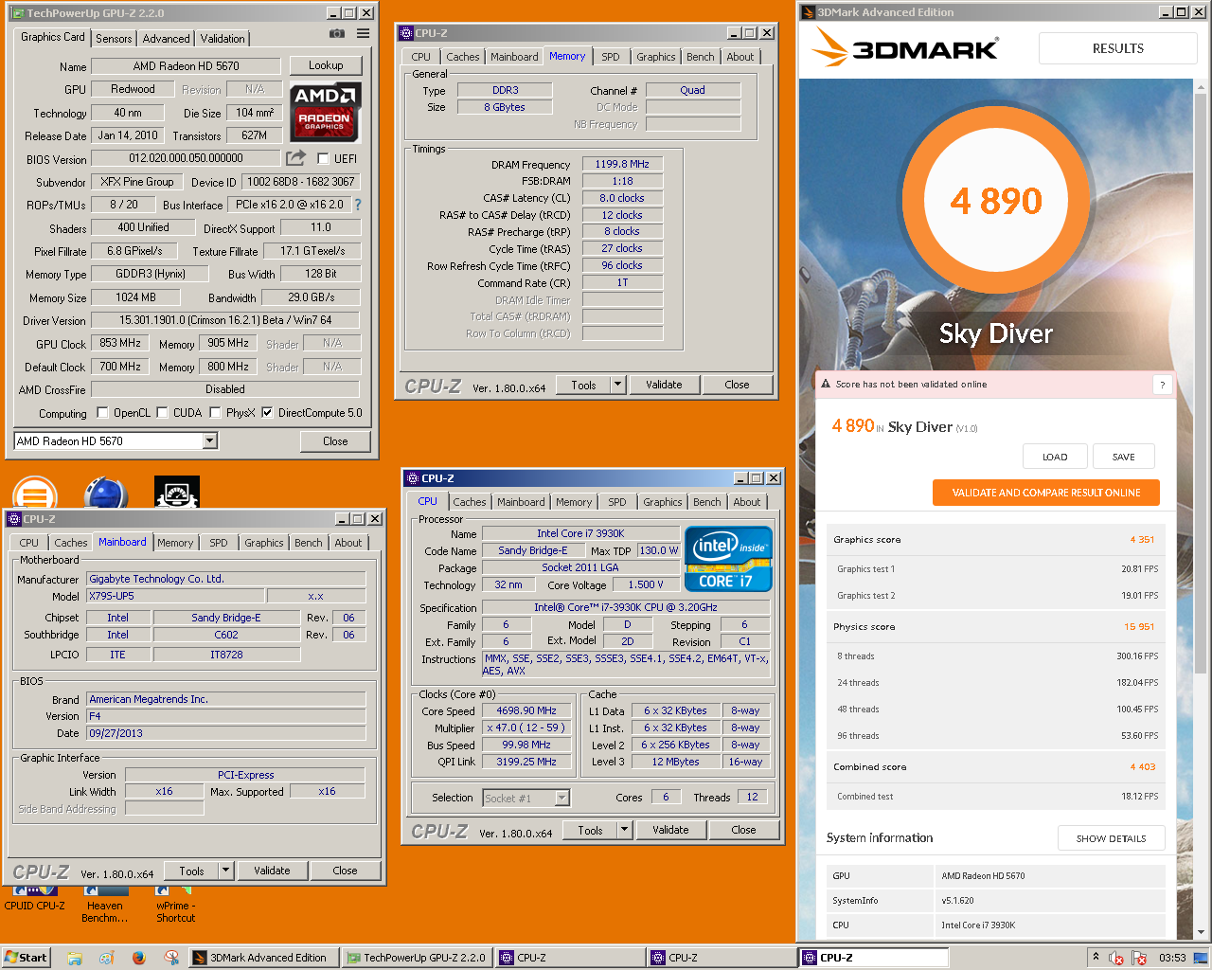Click 3DMark validation help question mark
This screenshot has height=970, width=1212.
1163,385
